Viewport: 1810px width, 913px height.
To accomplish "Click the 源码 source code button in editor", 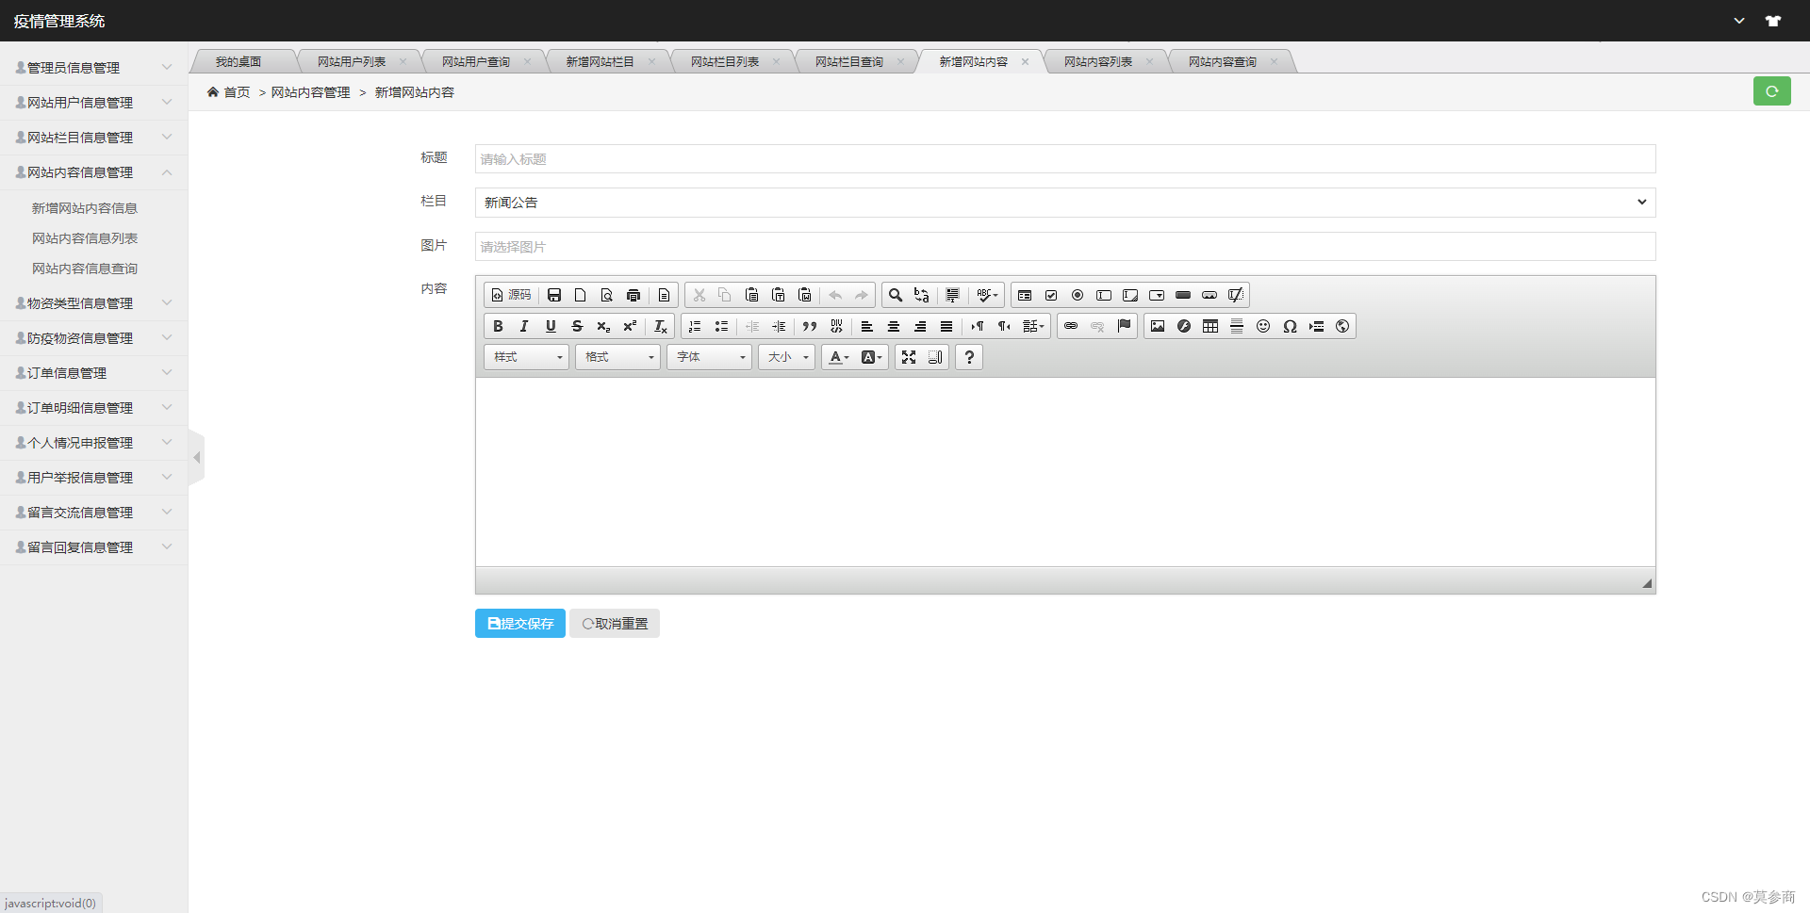I will point(511,295).
